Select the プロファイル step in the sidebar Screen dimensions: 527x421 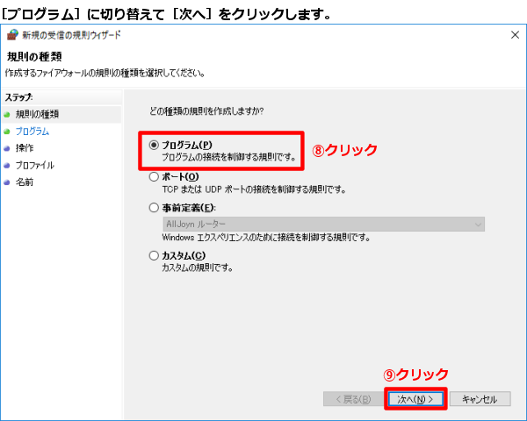tap(34, 165)
